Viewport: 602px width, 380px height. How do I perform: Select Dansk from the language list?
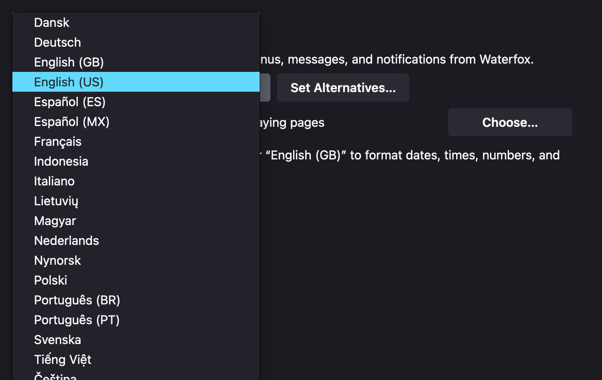[51, 23]
